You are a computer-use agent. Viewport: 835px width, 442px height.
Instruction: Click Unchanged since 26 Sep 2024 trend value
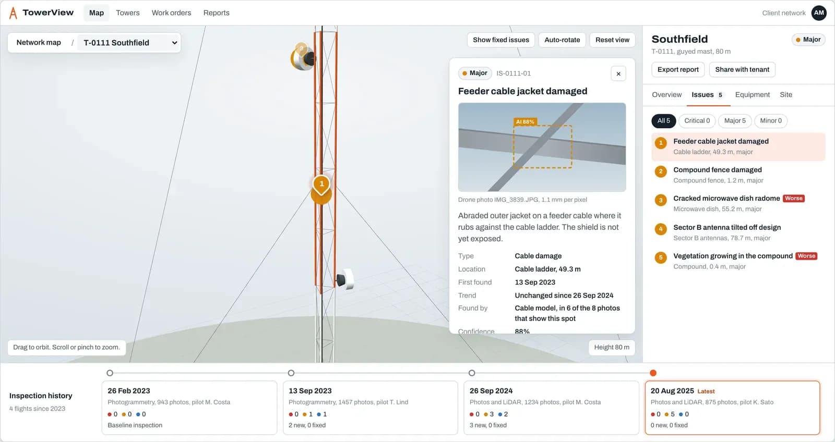click(x=564, y=296)
